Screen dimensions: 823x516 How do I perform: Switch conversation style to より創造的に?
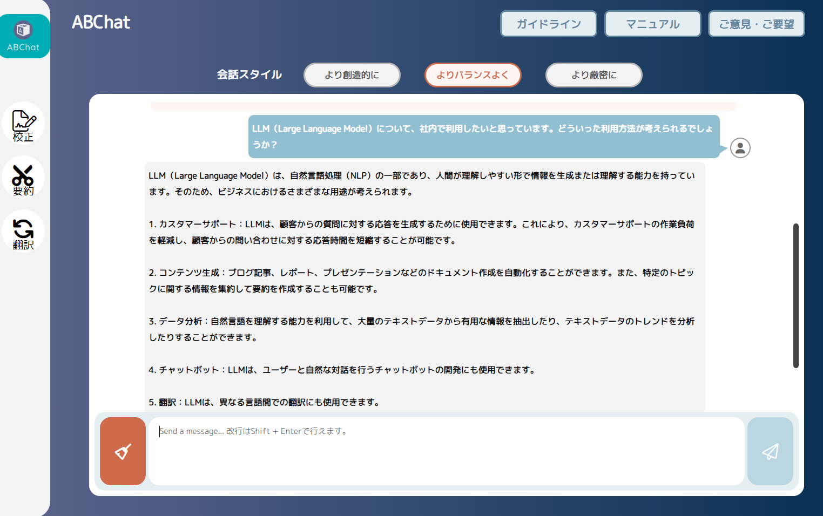point(352,75)
